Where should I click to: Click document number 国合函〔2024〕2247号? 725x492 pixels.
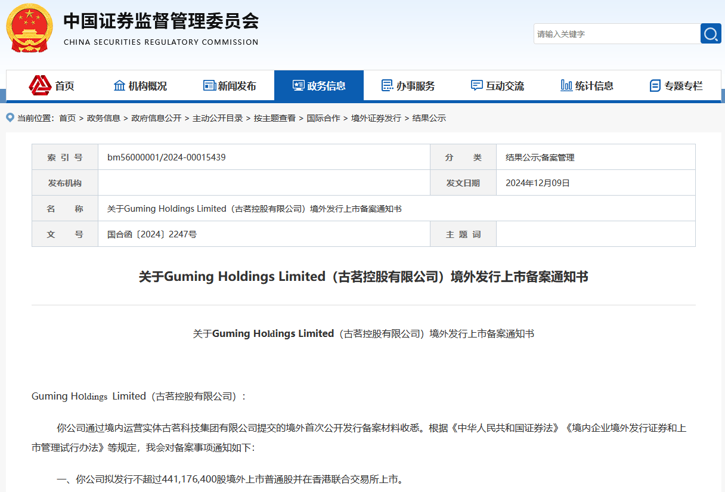pos(152,234)
